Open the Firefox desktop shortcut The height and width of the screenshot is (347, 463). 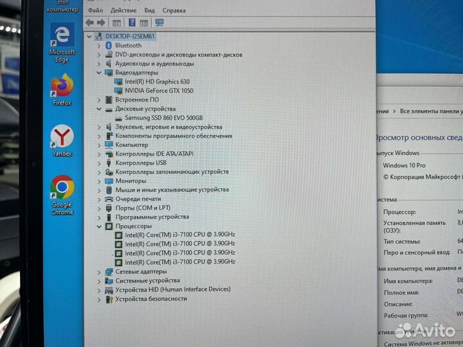(x=62, y=90)
